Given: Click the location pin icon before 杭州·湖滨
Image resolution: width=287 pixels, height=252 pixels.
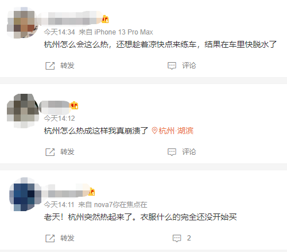Looking at the screenshot, I should pos(154,131).
